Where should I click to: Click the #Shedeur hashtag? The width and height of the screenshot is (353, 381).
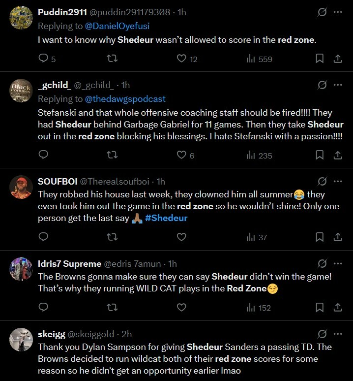pyautogui.click(x=166, y=218)
